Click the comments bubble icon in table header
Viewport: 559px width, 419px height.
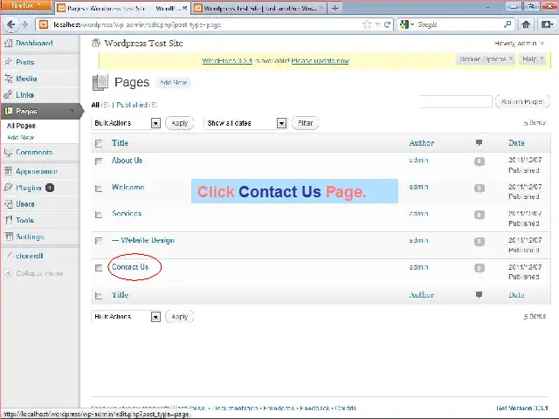(479, 143)
